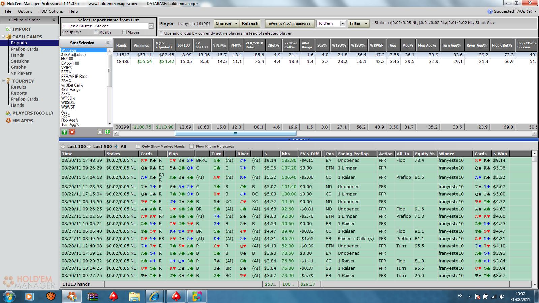Enable use currently active players checkbox
The image size is (539, 303).
tap(161, 33)
